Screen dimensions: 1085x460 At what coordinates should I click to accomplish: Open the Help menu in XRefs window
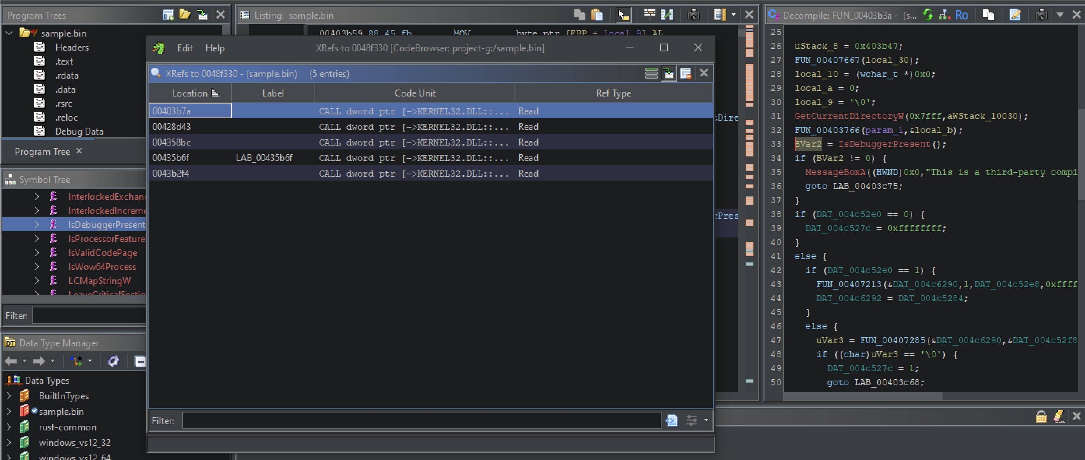tap(215, 48)
